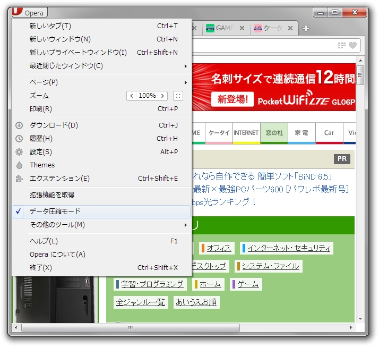The image size is (379, 347).
Task: Open インターネット・セキュリティ category link
Action: point(289,248)
